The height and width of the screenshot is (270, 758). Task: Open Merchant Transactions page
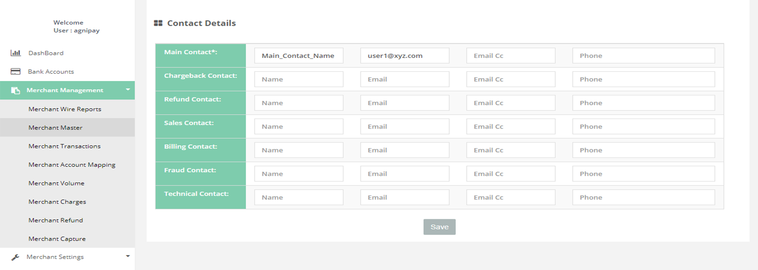[64, 146]
